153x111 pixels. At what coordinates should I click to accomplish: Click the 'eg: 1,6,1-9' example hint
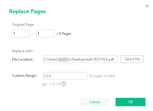51,84
